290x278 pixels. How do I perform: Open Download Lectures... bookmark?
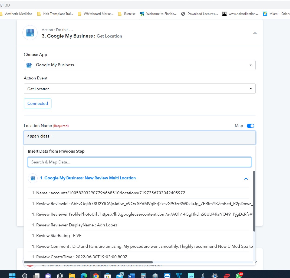tap(200, 14)
